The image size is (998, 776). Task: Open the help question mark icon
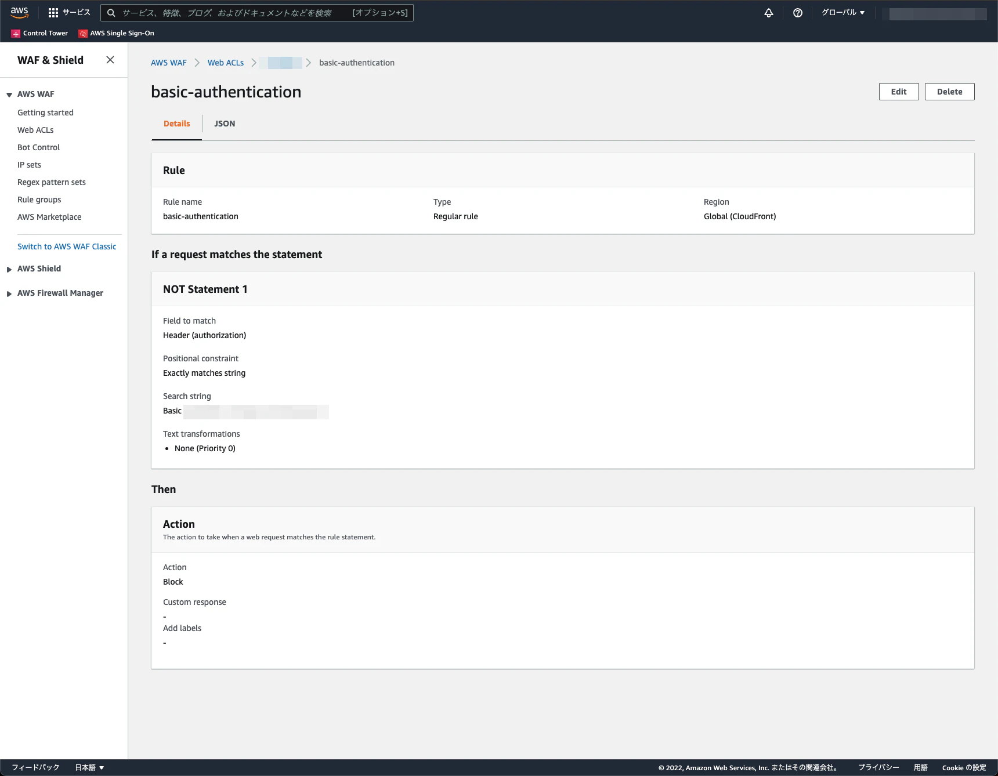798,13
